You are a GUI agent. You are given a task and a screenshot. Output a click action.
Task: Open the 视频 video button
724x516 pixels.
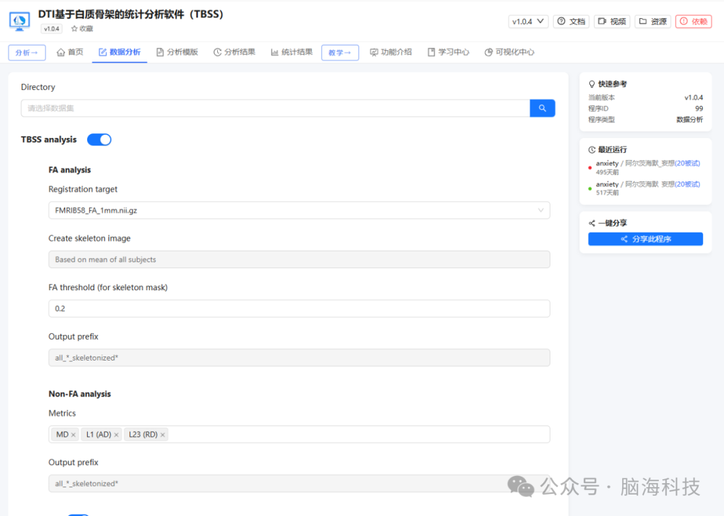(612, 21)
